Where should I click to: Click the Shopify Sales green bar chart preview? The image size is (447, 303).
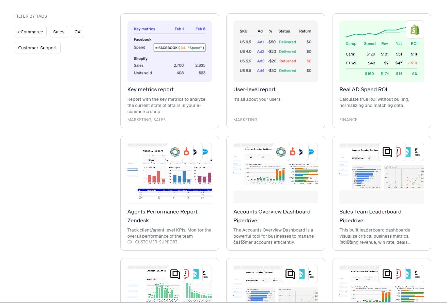170,284
